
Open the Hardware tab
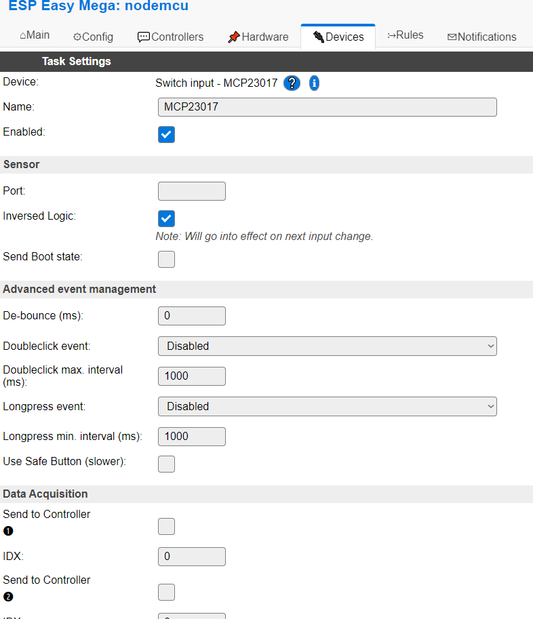(x=258, y=37)
